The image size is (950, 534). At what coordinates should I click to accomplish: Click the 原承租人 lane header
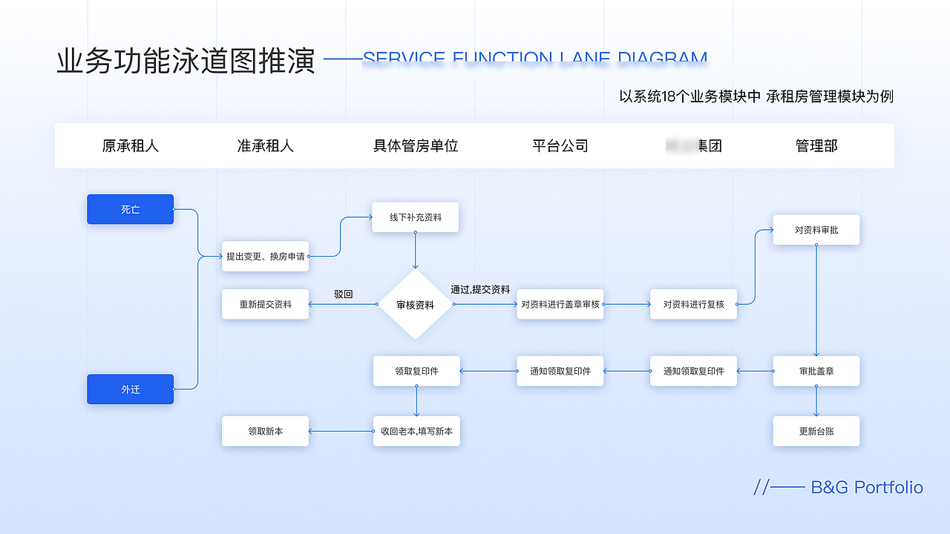(x=131, y=146)
